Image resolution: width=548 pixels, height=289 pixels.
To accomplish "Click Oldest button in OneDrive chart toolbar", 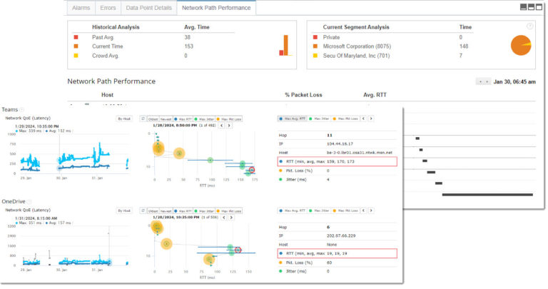I will [153, 211].
